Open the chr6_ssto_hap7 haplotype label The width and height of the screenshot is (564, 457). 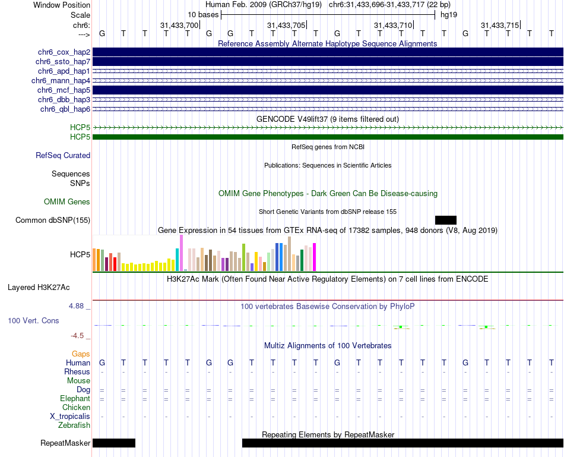point(63,62)
